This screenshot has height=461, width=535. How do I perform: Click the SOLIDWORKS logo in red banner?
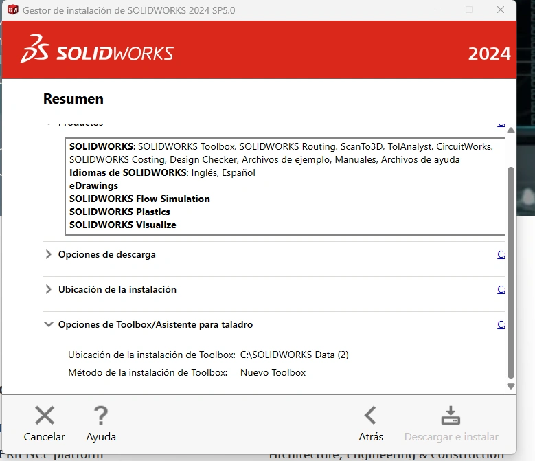click(98, 49)
